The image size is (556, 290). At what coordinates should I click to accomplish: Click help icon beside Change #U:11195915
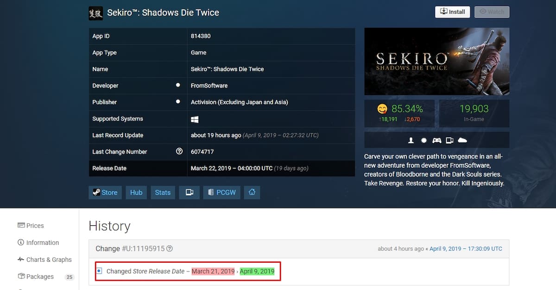click(170, 248)
